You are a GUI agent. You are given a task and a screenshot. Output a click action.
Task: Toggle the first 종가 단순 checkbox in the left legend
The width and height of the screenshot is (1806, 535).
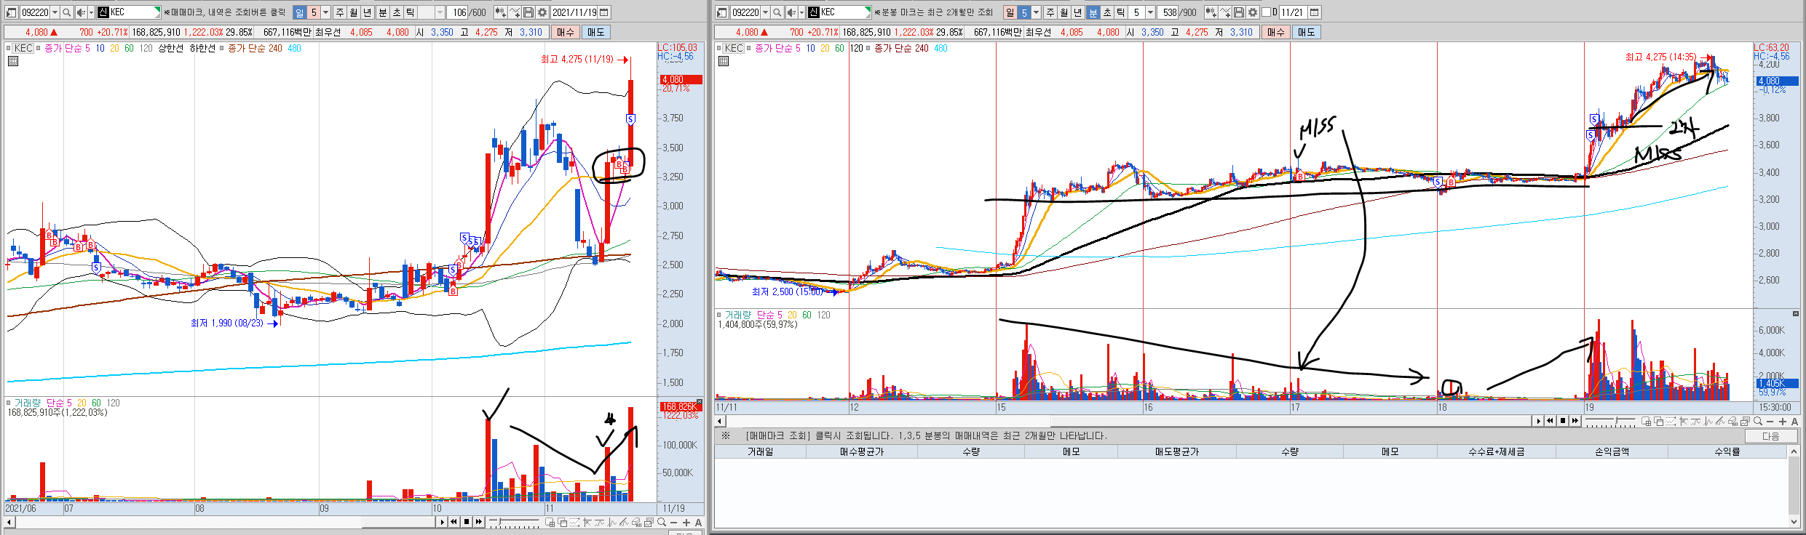pos(39,49)
